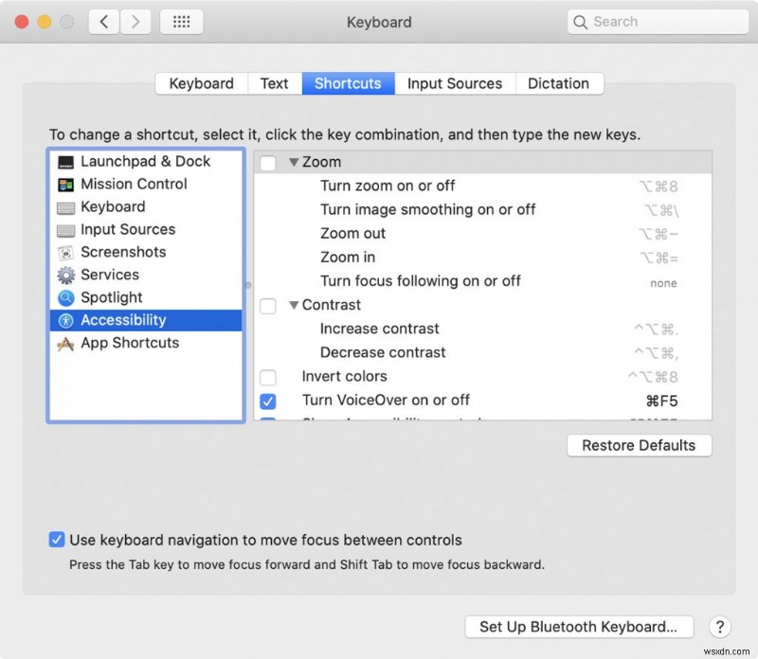Collapse the Contrast shortcuts group
Screen dimensions: 758x659
tap(294, 305)
